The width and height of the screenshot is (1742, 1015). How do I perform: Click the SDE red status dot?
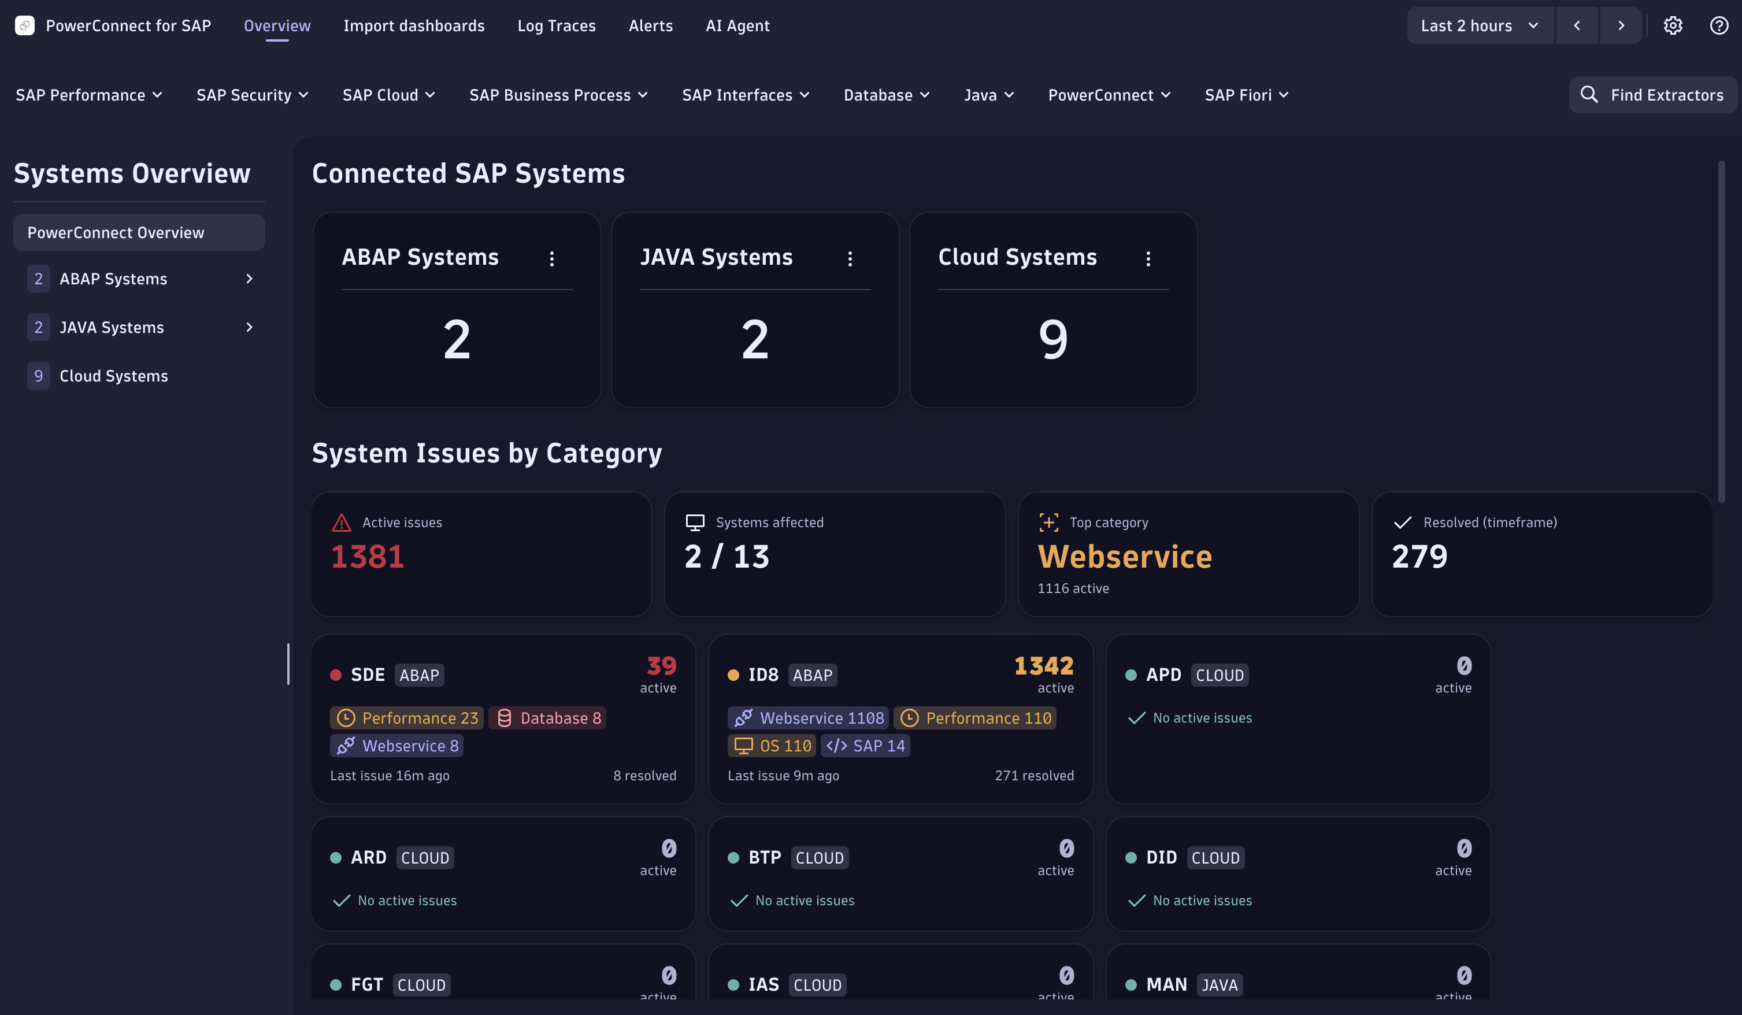tap(336, 675)
